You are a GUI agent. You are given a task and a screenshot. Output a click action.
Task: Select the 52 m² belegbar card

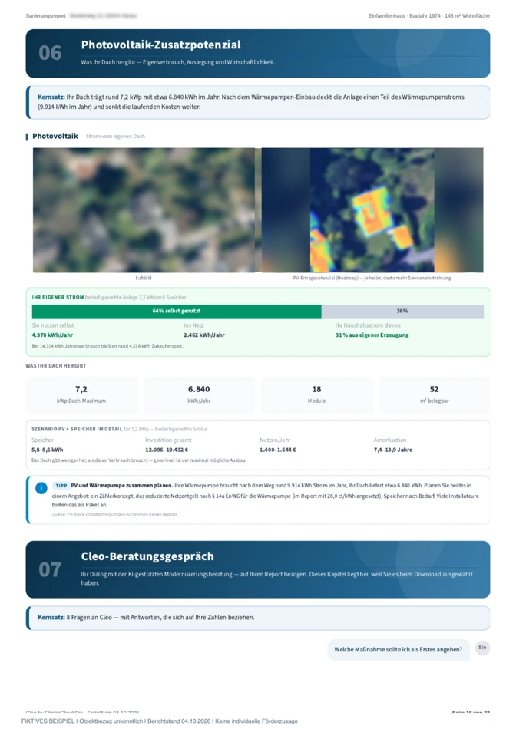(x=434, y=394)
